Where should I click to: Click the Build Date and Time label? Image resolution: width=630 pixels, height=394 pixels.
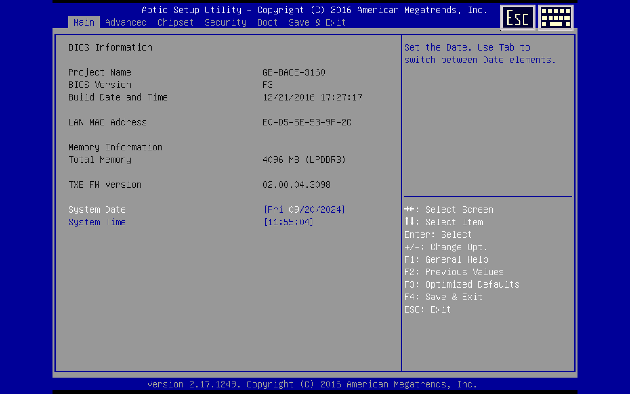[x=118, y=97]
